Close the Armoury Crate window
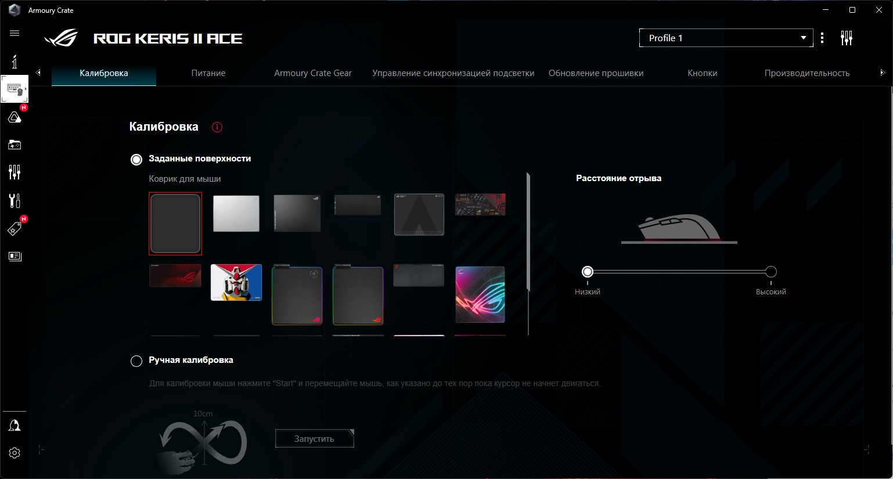Screen dimensions: 893x479 click(879, 10)
